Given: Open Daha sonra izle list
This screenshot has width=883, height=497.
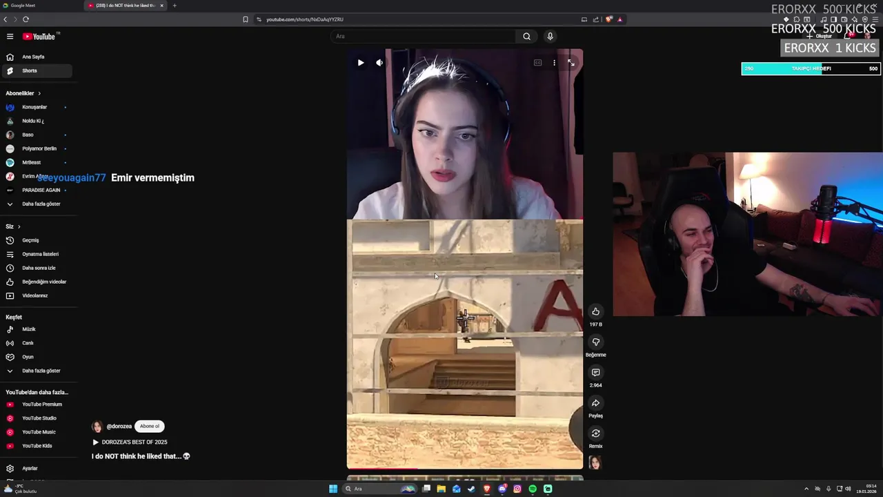Looking at the screenshot, I should pos(36,268).
